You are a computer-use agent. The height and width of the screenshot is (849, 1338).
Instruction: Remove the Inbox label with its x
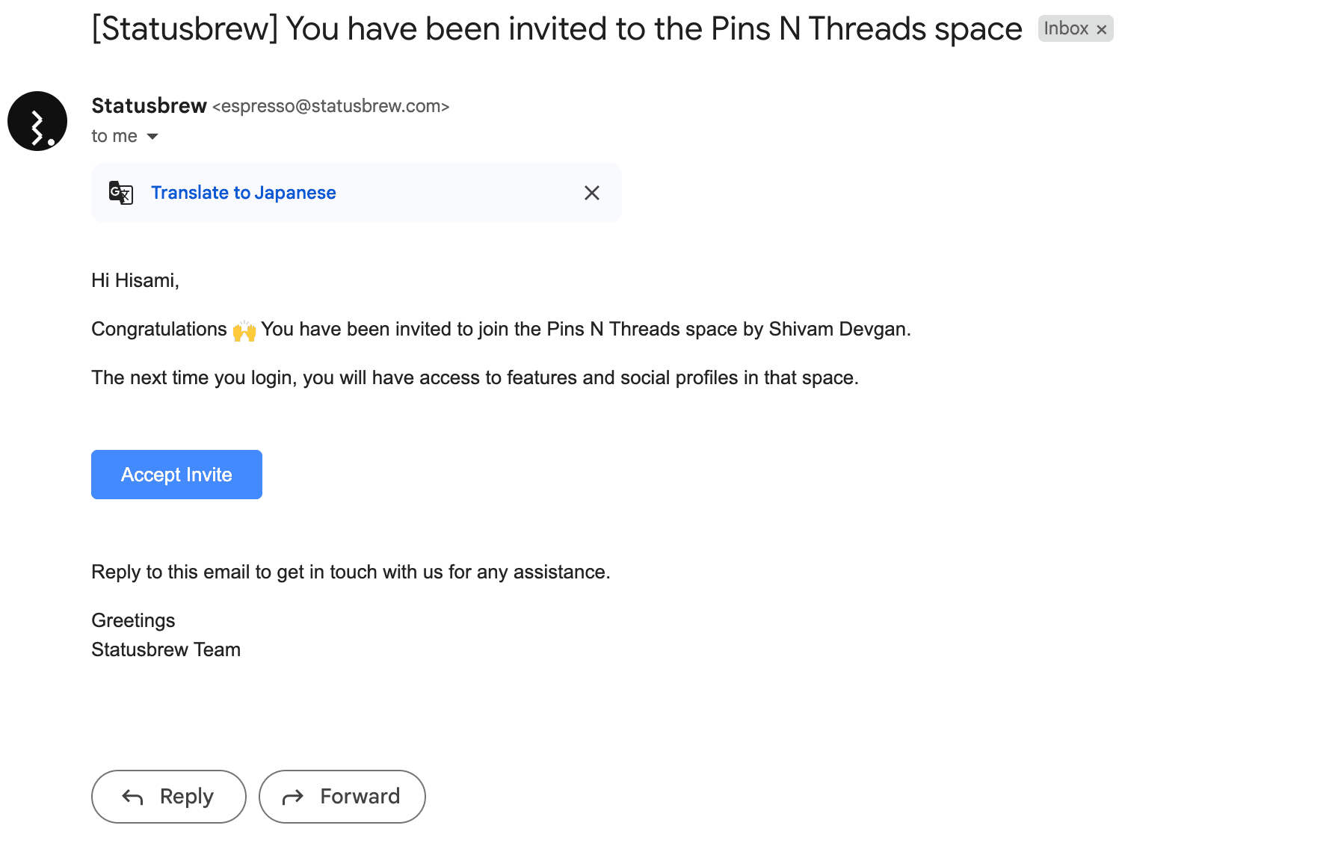click(1101, 30)
